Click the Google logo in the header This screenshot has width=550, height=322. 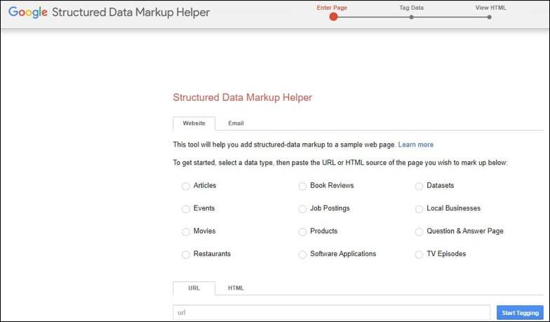28,13
